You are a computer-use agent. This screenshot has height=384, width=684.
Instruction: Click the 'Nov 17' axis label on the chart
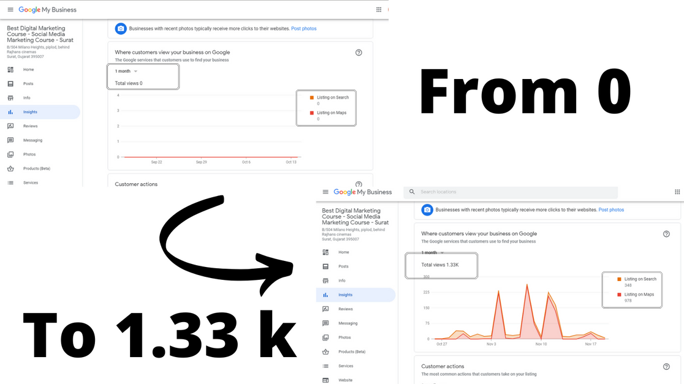pos(591,344)
